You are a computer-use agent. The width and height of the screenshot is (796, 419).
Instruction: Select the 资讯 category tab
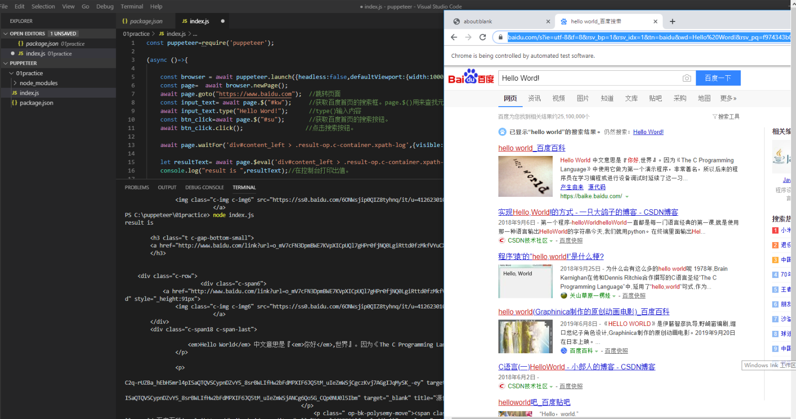pos(534,99)
